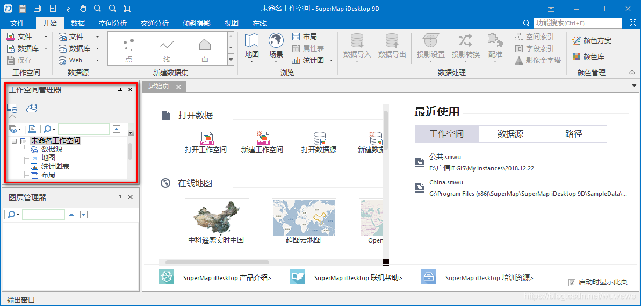Open the search type dropdown in 图层管理器

tap(17, 215)
